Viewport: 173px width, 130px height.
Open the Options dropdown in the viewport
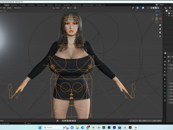pyautogui.click(x=158, y=11)
